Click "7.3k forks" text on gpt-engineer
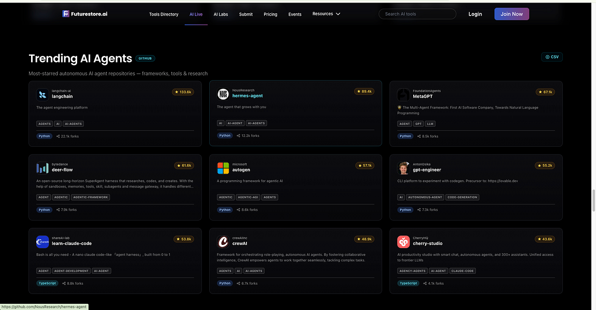The image size is (596, 310). tap(430, 210)
